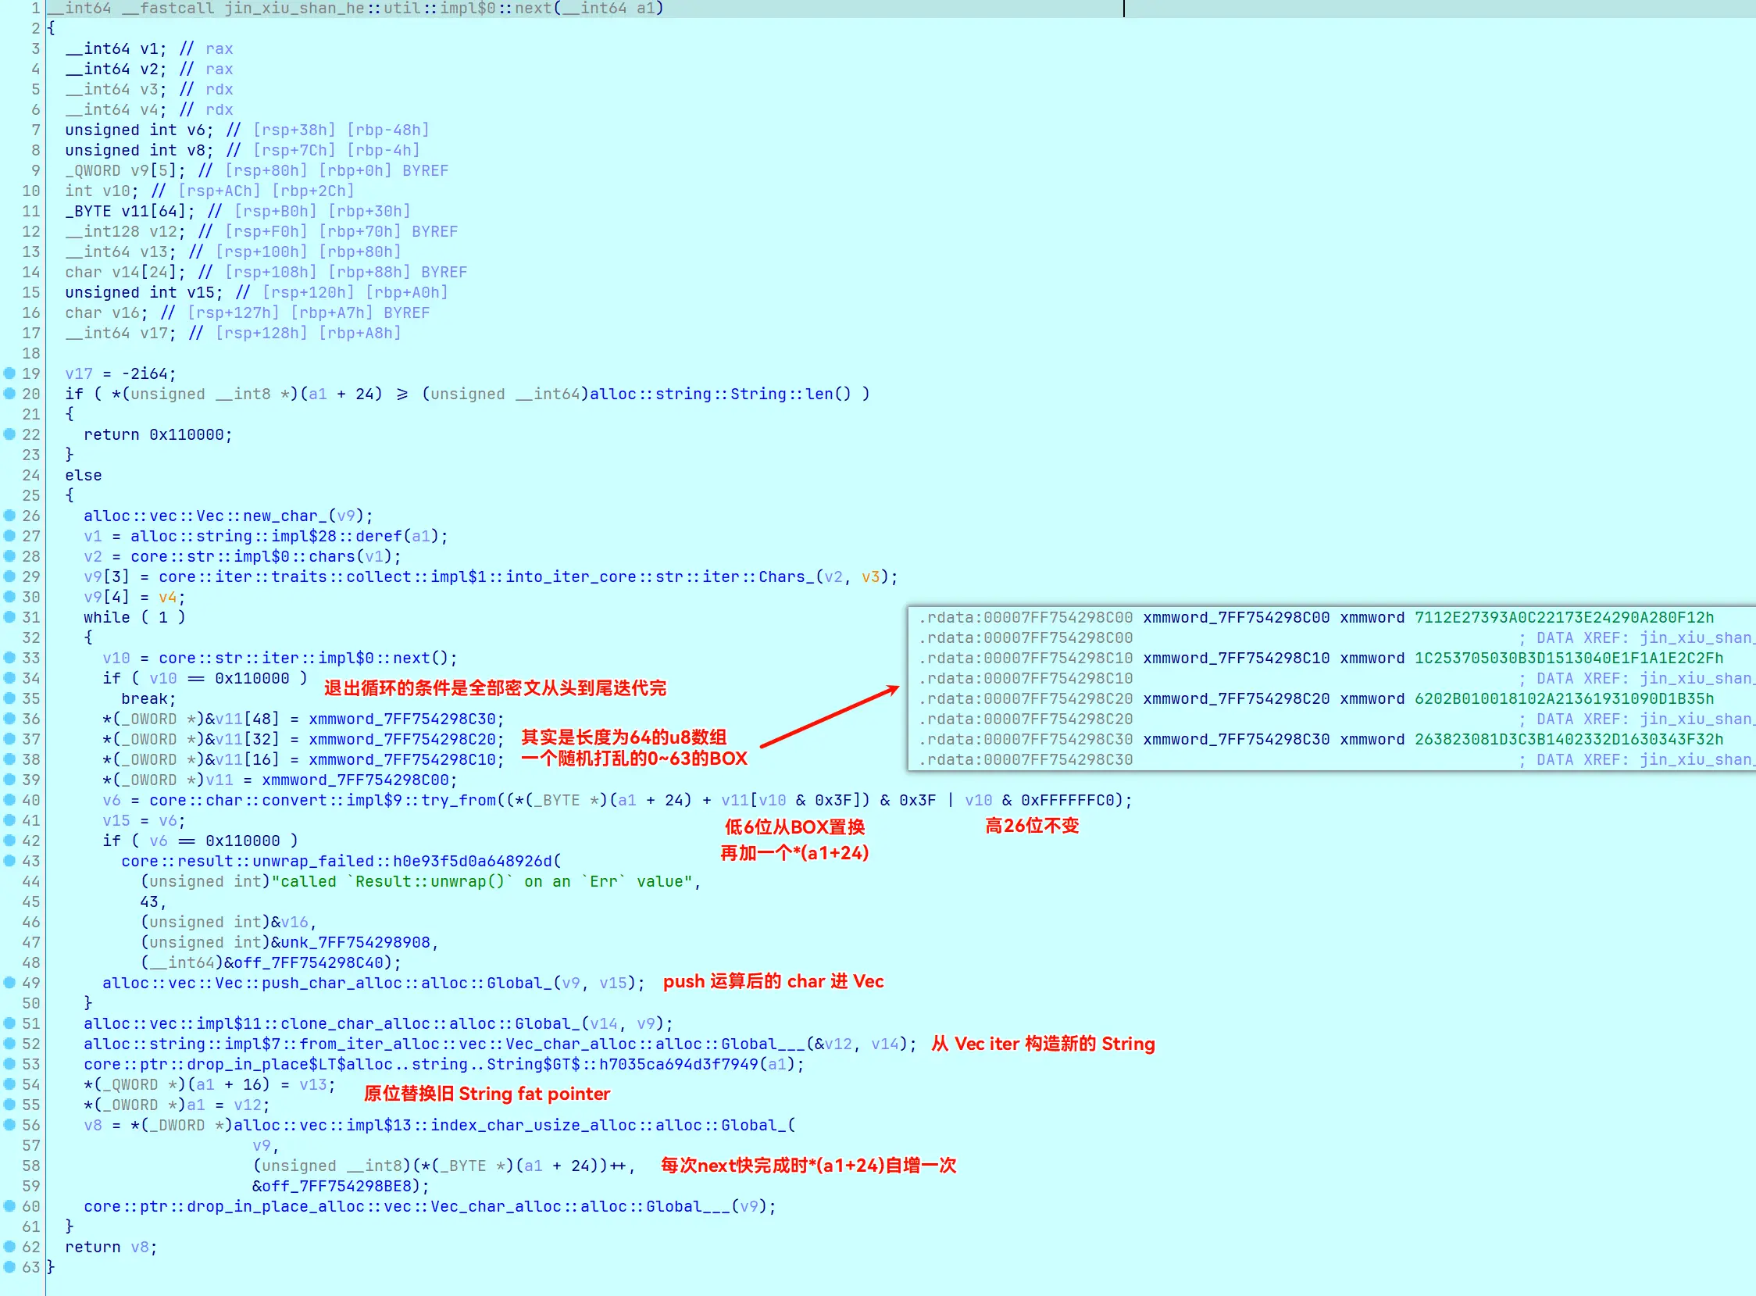
Task: Click breakpoint marker beside line 31
Action: (9, 616)
